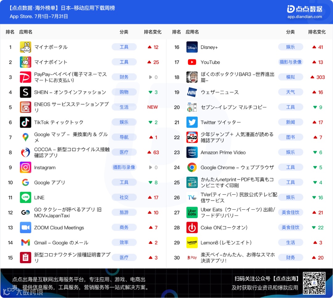Click the Twitter bird icon
Image resolution: width=333 pixels, height=298 pixels.
point(192,122)
